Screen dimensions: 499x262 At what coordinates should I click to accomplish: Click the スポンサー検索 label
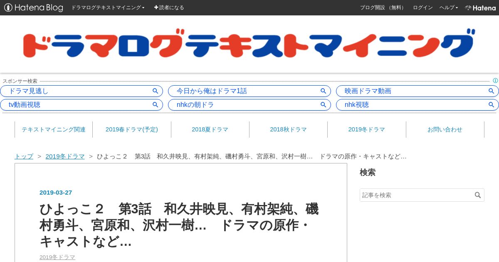tap(20, 81)
